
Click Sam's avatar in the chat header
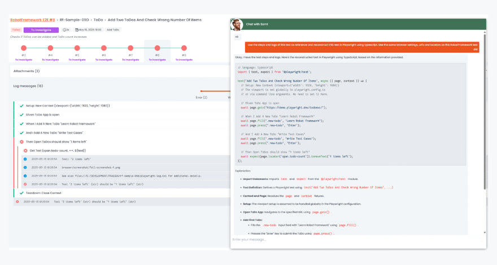pyautogui.click(x=237, y=24)
